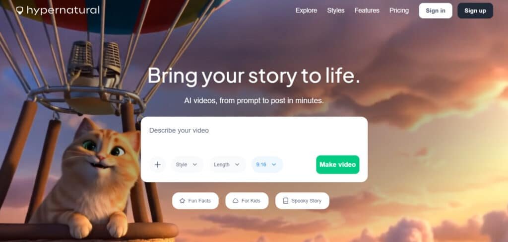Open the 9:16 aspect ratio dropdown
508x242 pixels.
[267, 164]
